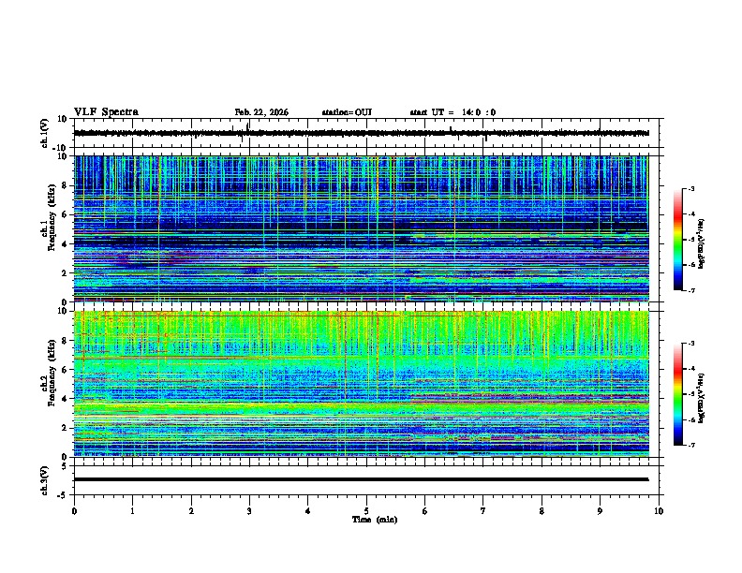Click the "ch.1(V)" waveform axis label
This screenshot has width=742, height=573.
coord(44,133)
